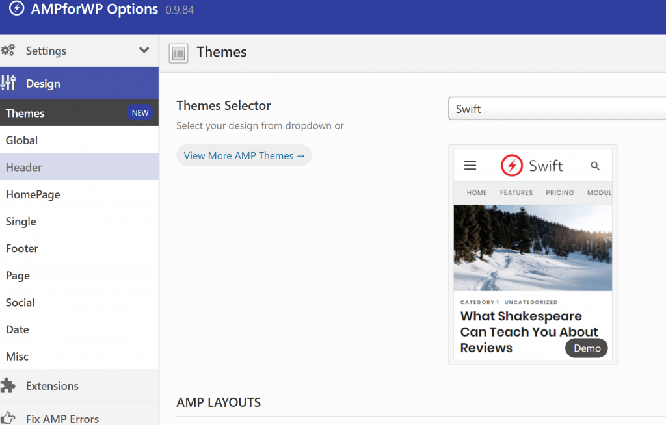This screenshot has width=666, height=425.
Task: Click the Themes Selector label
Action: 224,105
